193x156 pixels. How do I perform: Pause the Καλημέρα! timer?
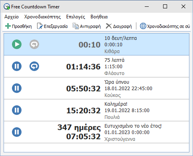pos(17,110)
